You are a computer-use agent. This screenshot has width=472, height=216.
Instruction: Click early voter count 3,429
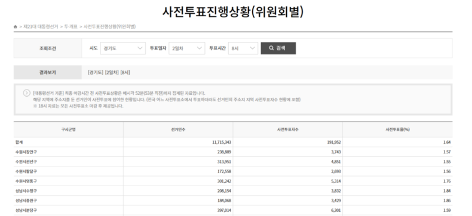(336, 200)
